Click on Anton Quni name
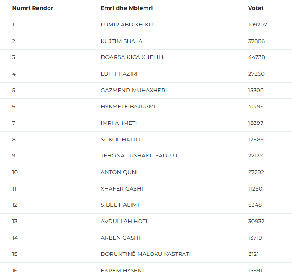This screenshot has height=274, width=292. 119,172
